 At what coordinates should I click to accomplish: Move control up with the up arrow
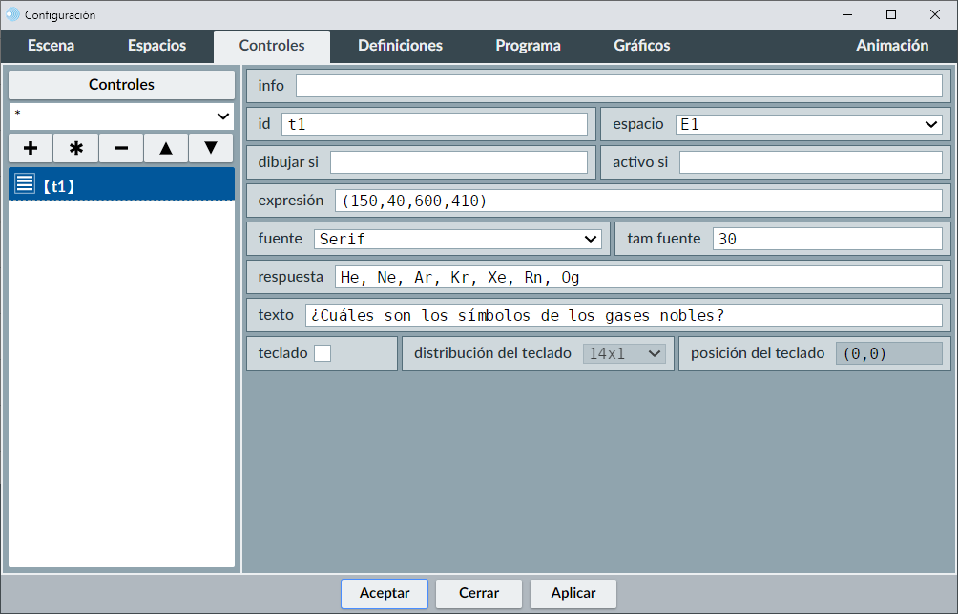[166, 148]
